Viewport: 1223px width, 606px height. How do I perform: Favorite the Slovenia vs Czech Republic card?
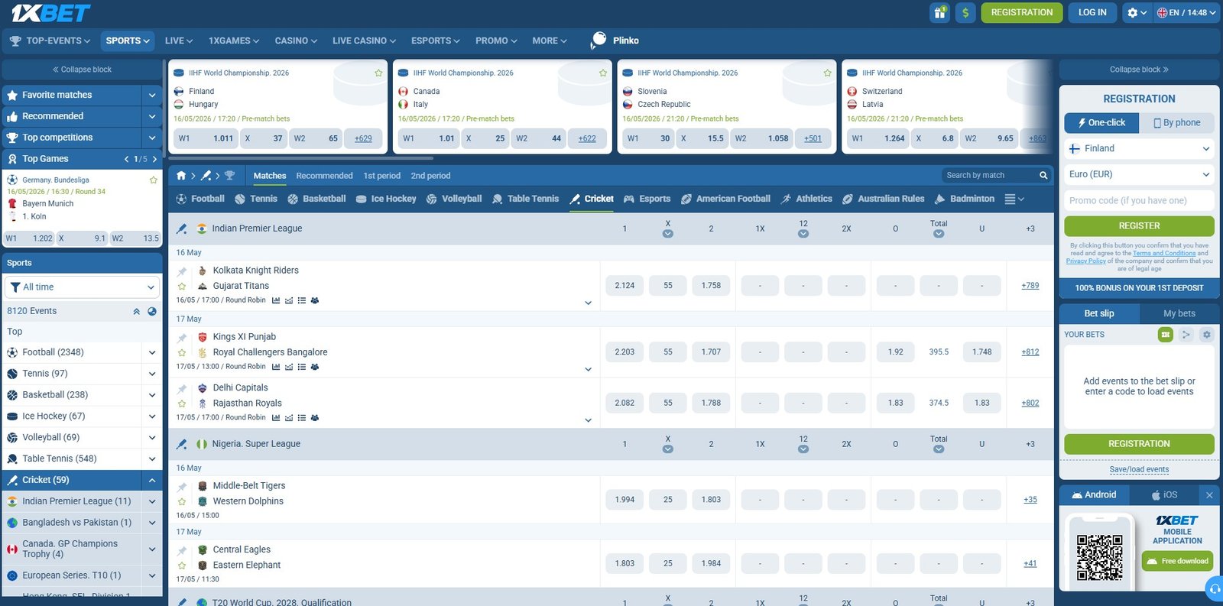[x=827, y=73]
